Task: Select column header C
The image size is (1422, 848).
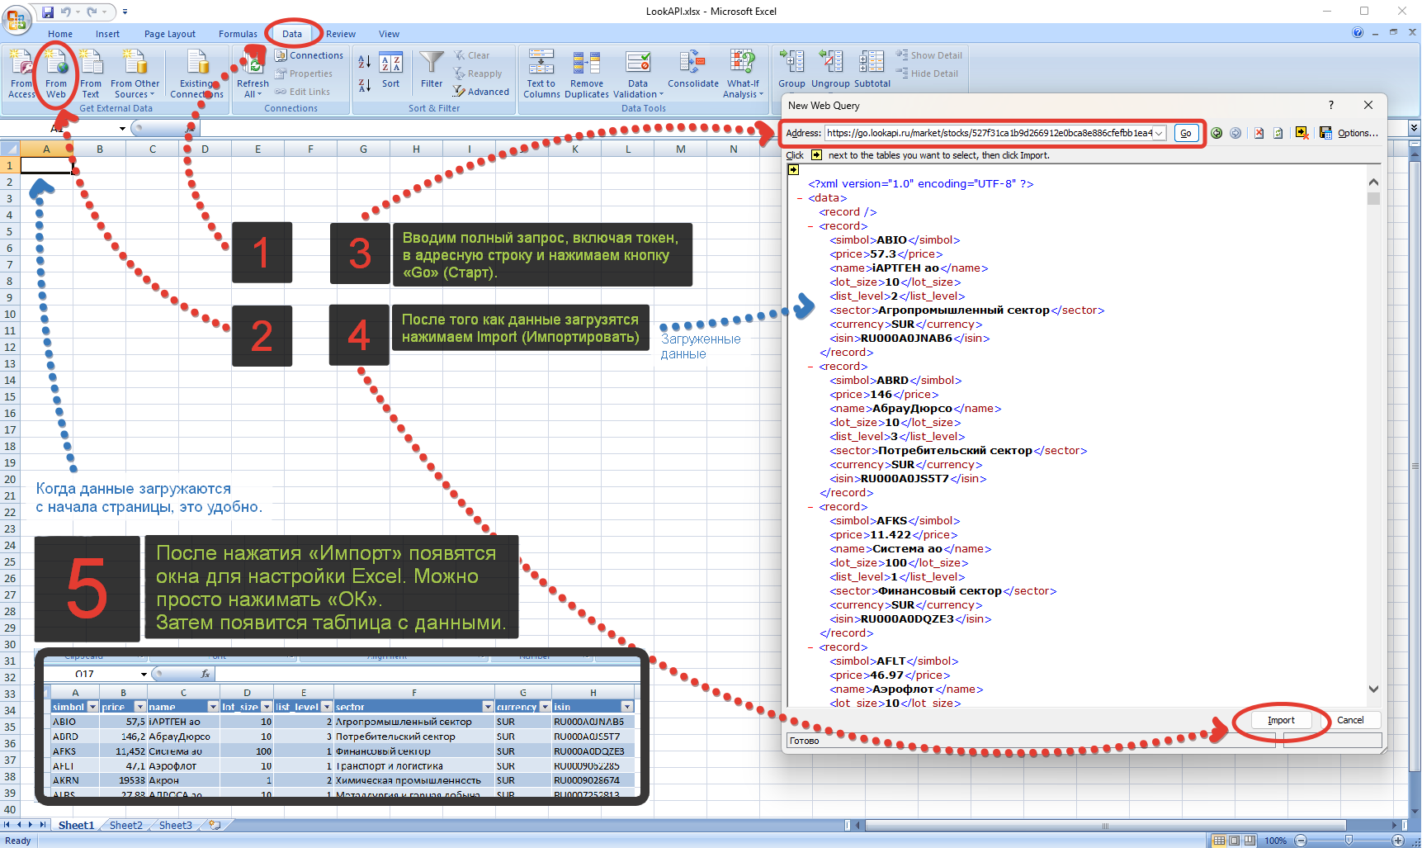Action: pos(153,149)
